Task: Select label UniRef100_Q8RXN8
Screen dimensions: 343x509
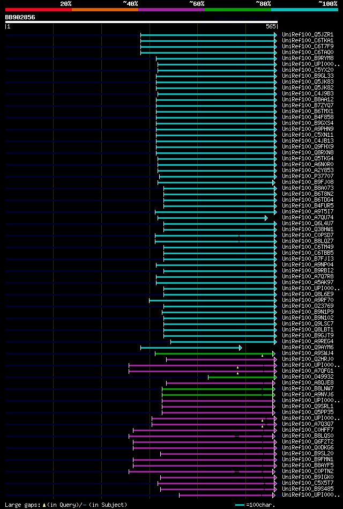Action: (308, 152)
